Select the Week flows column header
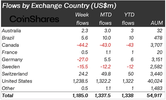The height and width of the screenshot is (100, 166). 82,19
